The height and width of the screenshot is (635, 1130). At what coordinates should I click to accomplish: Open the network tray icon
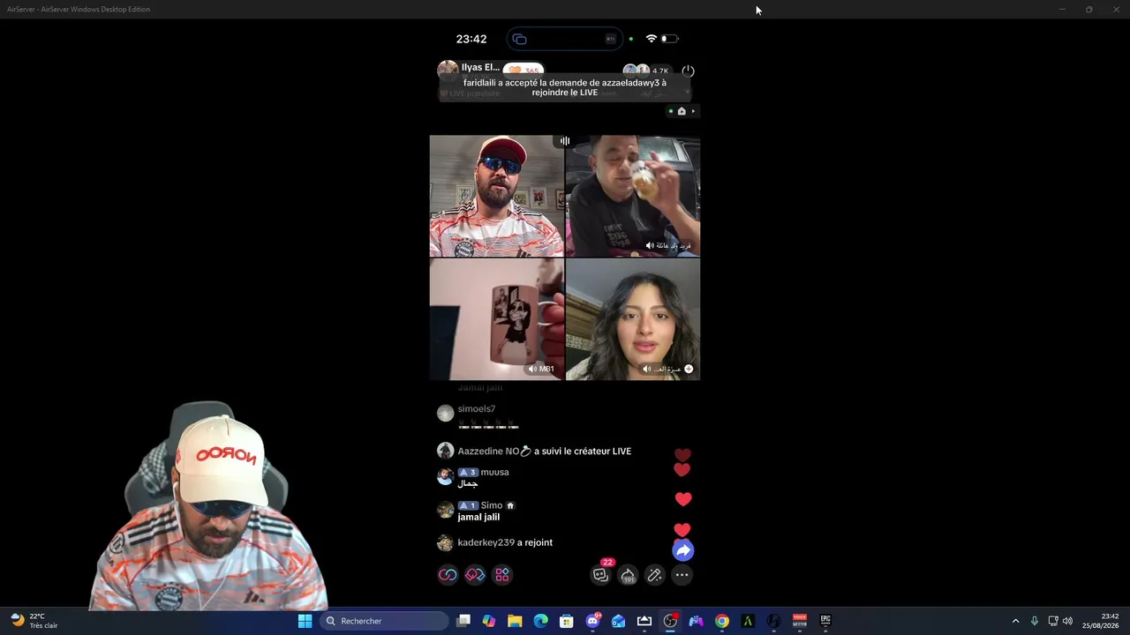point(1053,621)
